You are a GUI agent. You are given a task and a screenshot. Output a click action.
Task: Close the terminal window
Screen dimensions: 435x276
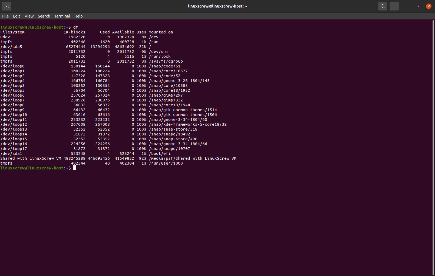coord(429,6)
